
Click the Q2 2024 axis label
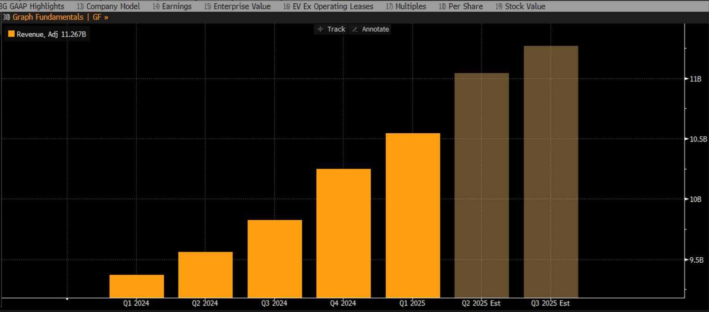click(x=205, y=303)
